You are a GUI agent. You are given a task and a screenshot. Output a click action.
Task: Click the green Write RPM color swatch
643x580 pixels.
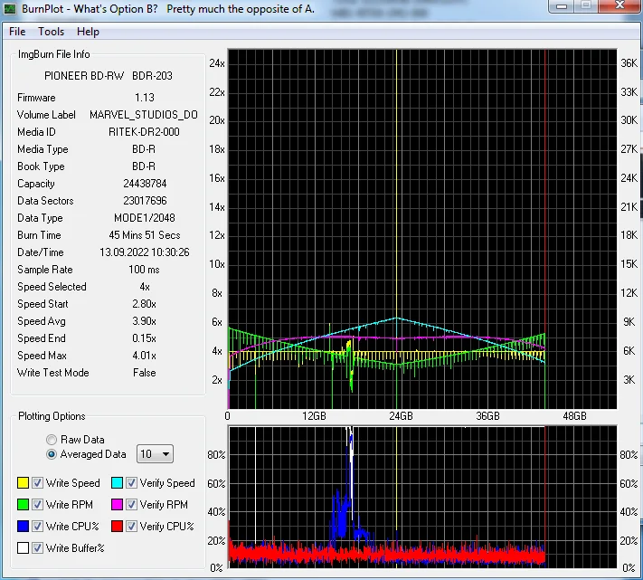coord(23,505)
